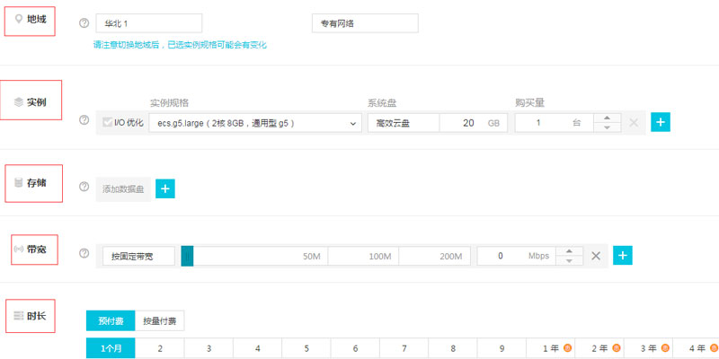719x359 pixels.
Task: Click the signal icon next to 带宽
Action: point(19,250)
